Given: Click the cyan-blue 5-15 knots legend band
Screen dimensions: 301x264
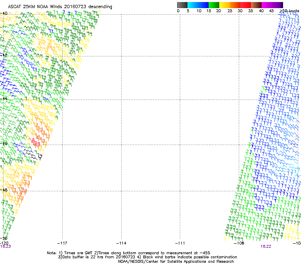Looking at the screenshot, I should 198,5.
